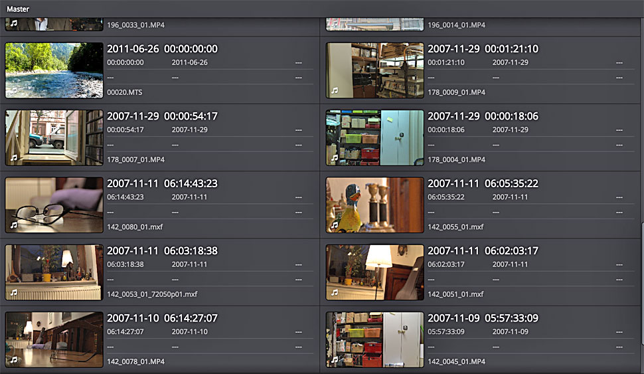Click the small timecode 05:57:33:09 for 142_0045_01.MP4
This screenshot has height=374, width=644.
click(446, 331)
